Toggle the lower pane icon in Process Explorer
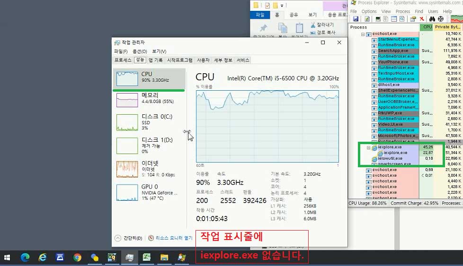463x266 pixels. click(x=393, y=19)
